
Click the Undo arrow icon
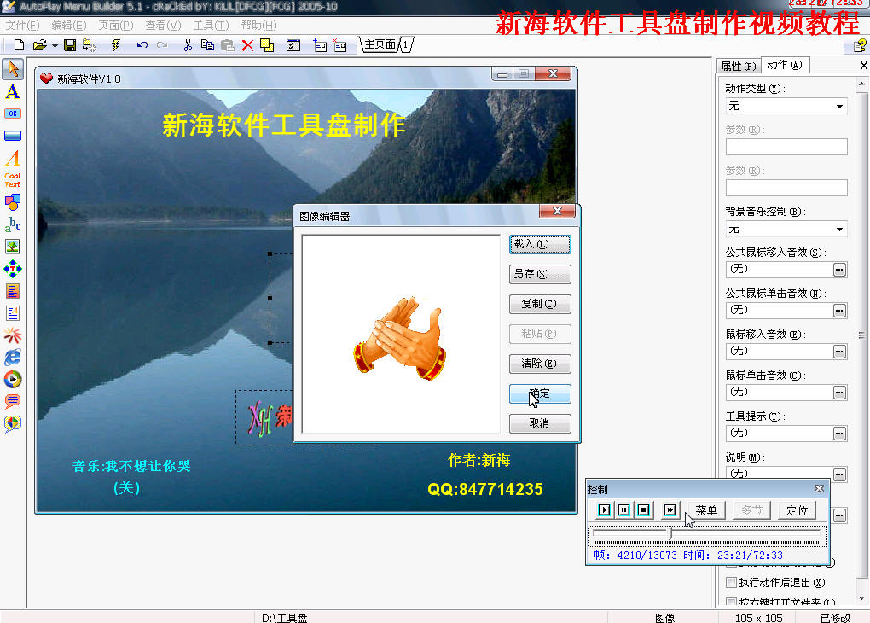point(142,45)
